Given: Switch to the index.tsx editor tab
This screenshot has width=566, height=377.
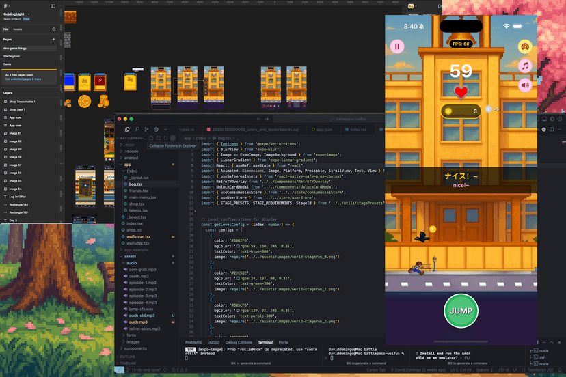Looking at the screenshot, I should tap(355, 130).
